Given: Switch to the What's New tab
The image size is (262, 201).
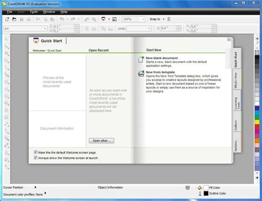Looking at the screenshot, I should coord(237,80).
